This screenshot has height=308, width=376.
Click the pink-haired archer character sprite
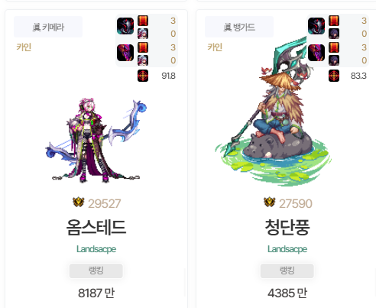point(96,140)
